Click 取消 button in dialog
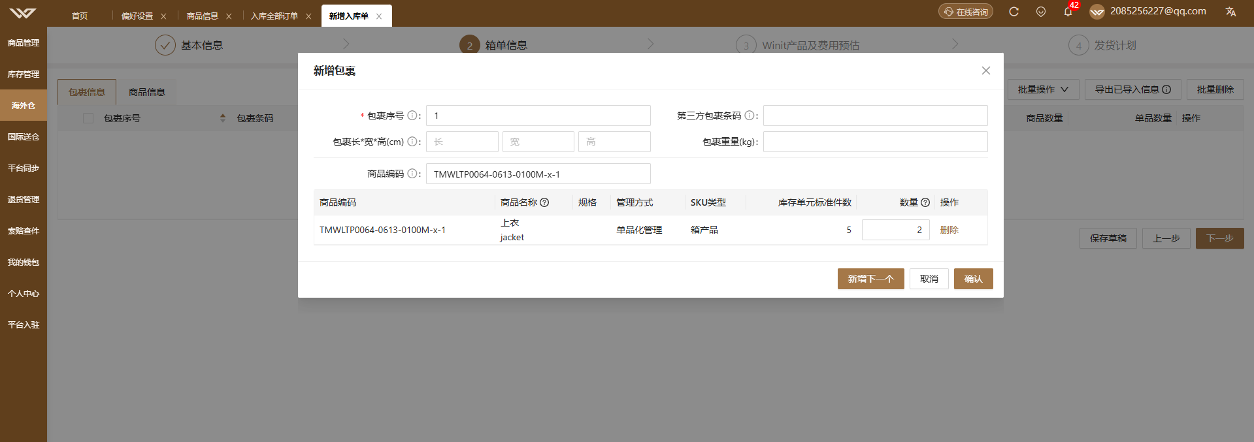 point(929,279)
